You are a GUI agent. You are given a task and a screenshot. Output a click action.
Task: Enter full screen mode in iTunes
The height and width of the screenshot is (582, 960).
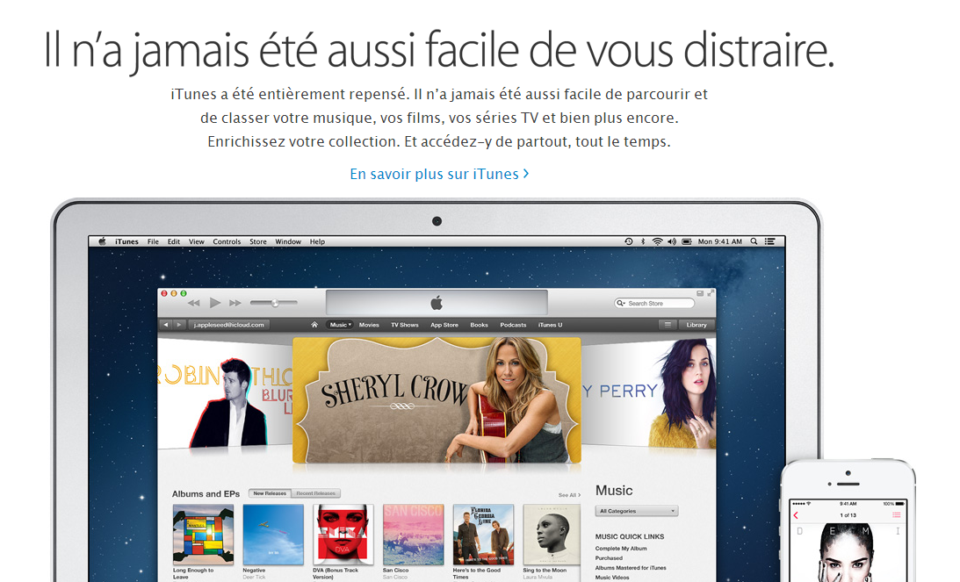pos(711,293)
